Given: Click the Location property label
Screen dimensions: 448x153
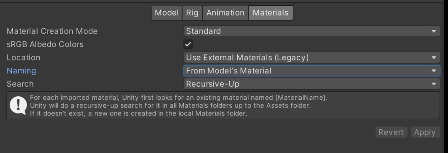Looking at the screenshot, I should [23, 57].
